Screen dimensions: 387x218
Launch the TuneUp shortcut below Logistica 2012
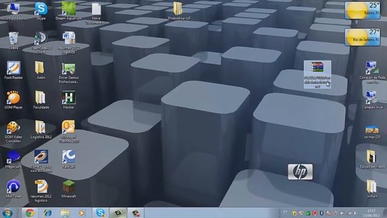41,161
